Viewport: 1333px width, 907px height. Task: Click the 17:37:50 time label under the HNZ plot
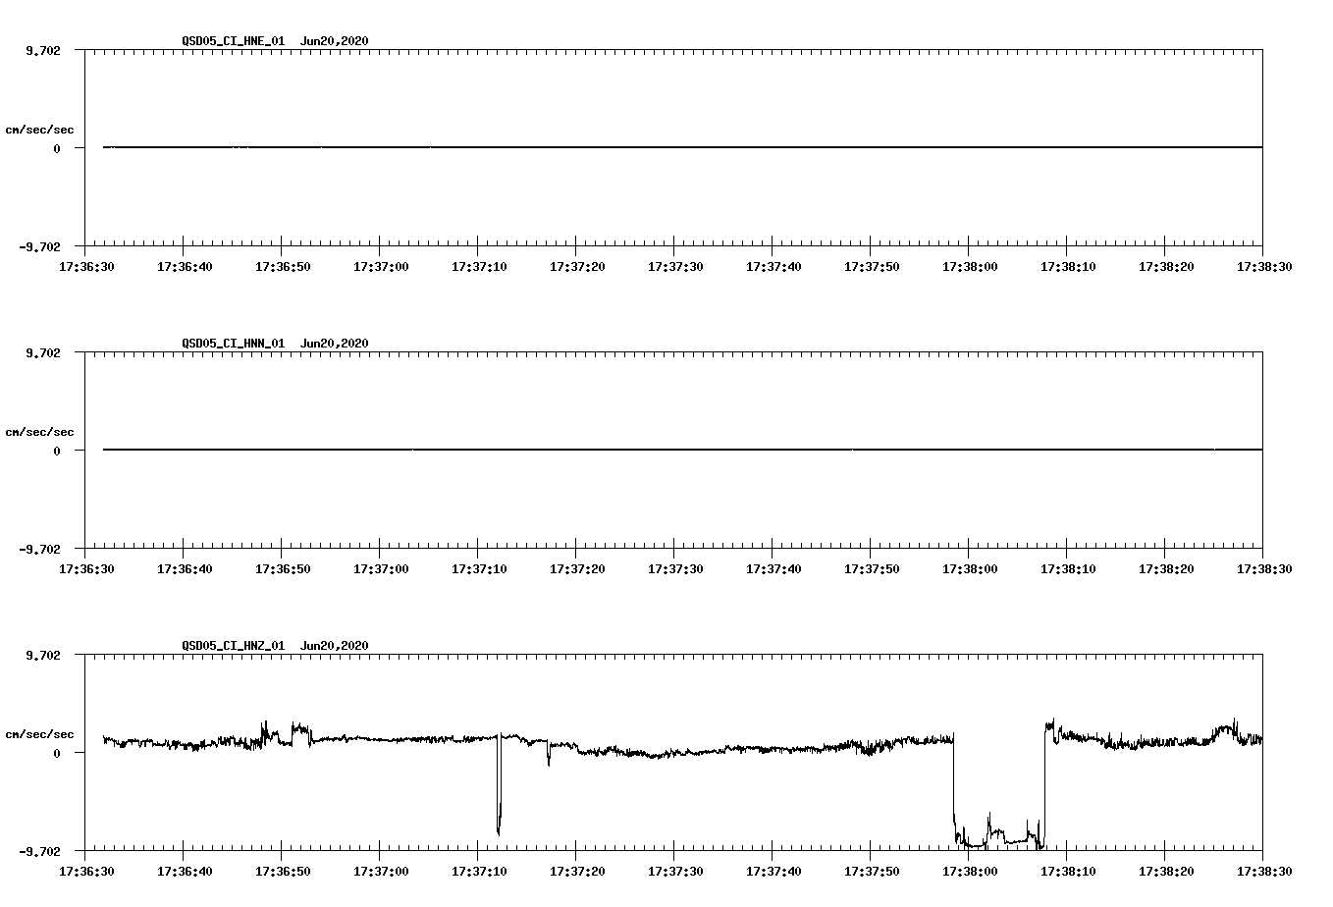tap(872, 871)
